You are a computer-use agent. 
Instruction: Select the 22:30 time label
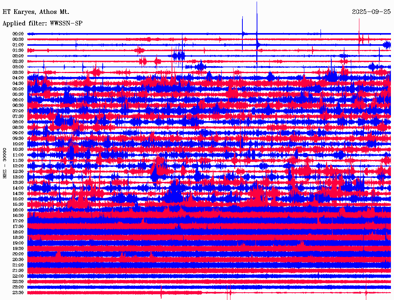(18, 282)
